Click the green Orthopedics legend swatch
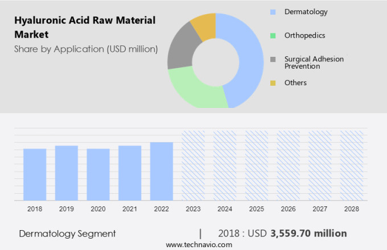Screen dimensions: 387x250 click(273, 36)
